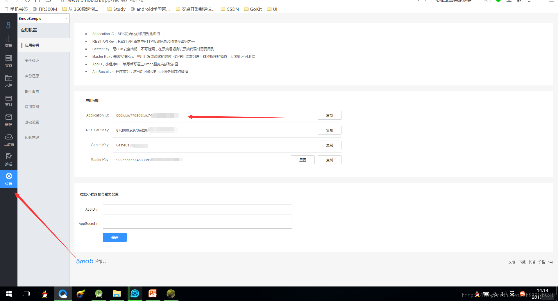Open the rainbow swirl browser on taskbar
558x301 pixels.
81,294
